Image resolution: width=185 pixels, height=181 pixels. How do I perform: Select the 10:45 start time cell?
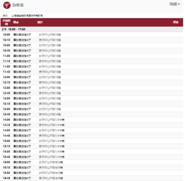coord(6,50)
